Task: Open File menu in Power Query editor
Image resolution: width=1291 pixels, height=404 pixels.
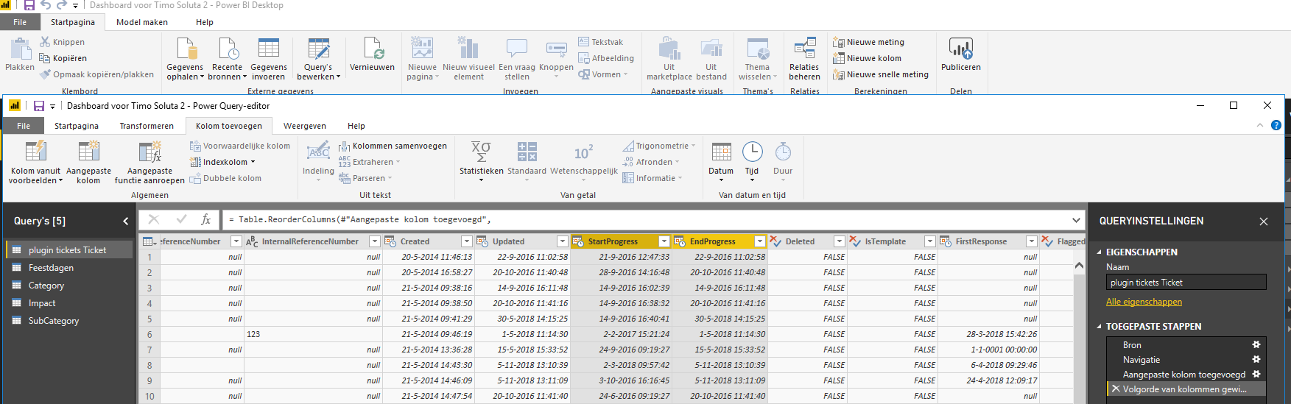Action: (24, 126)
